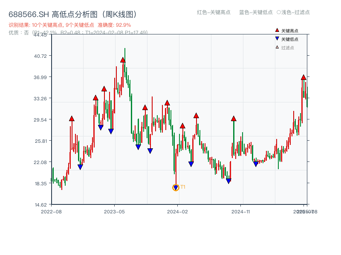Click the orange circled T1 marker
341x255 pixels.
(x=176, y=188)
